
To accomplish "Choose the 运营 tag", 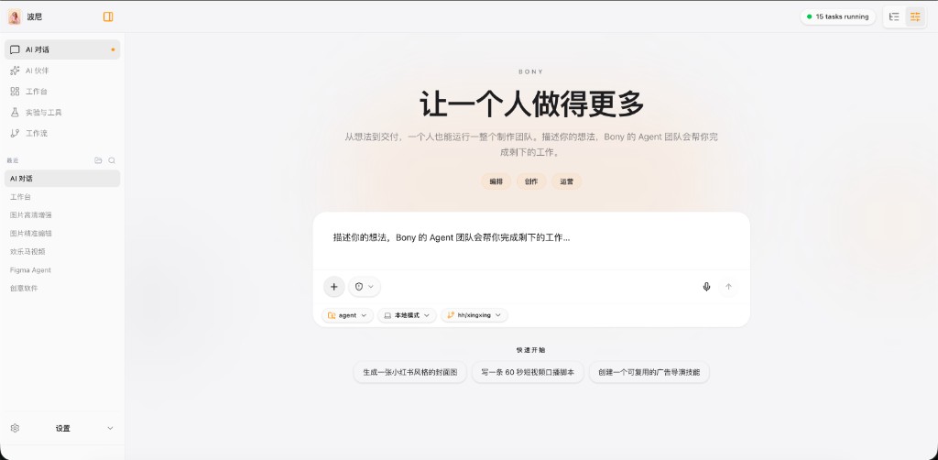I will (x=566, y=181).
